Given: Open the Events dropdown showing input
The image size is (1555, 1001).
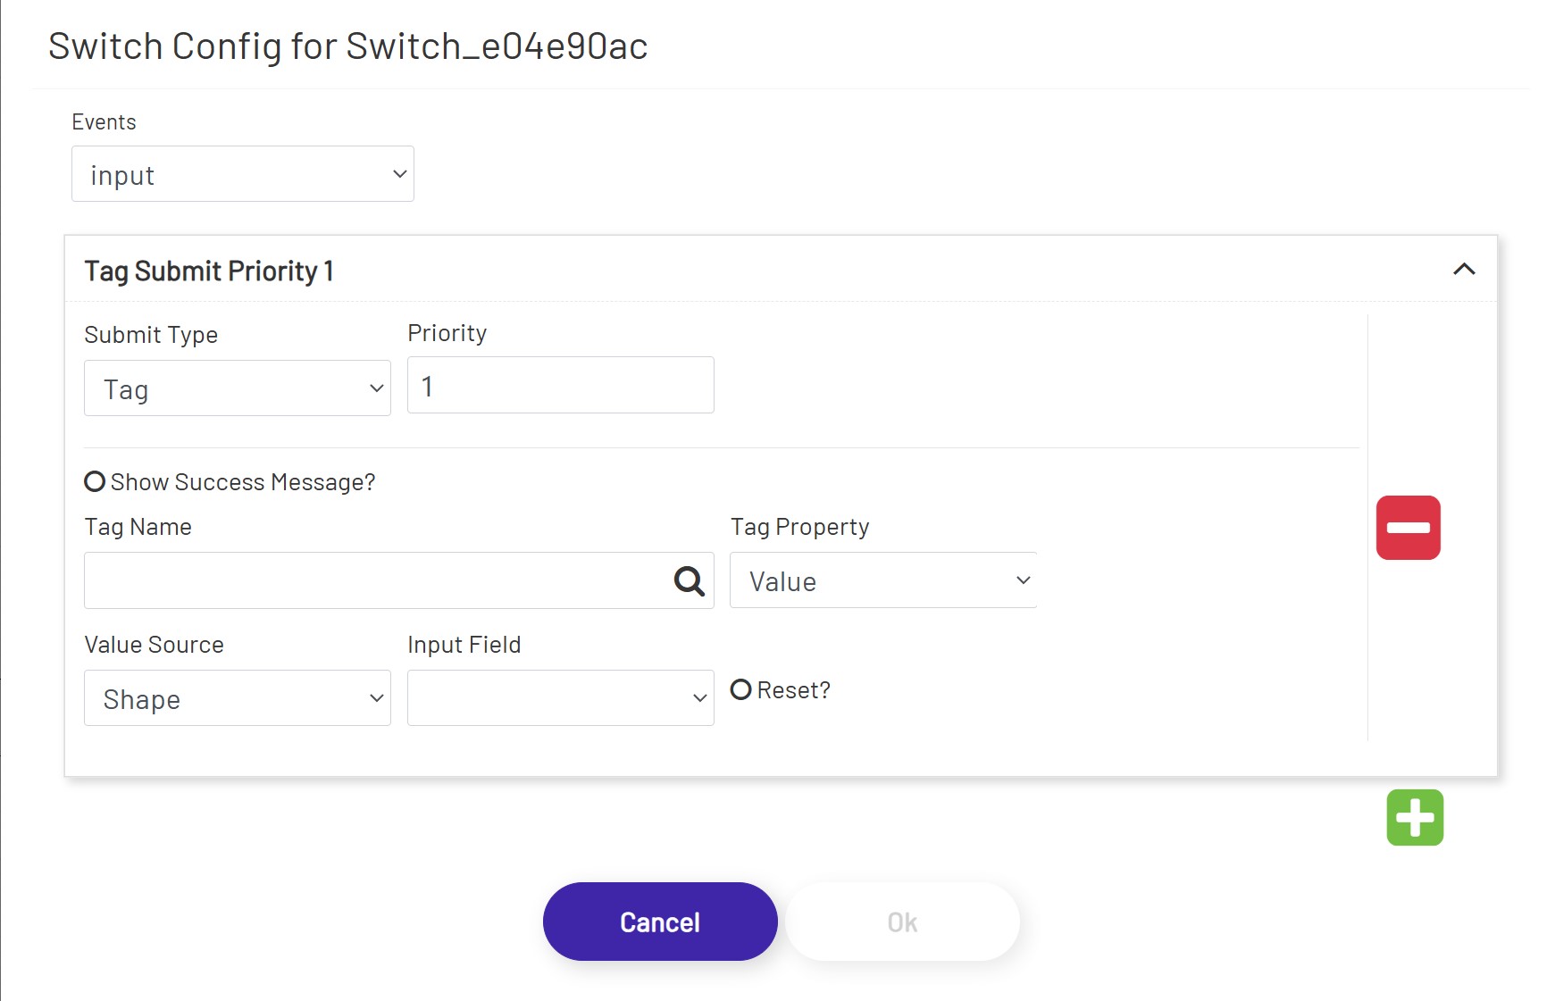Looking at the screenshot, I should (242, 174).
